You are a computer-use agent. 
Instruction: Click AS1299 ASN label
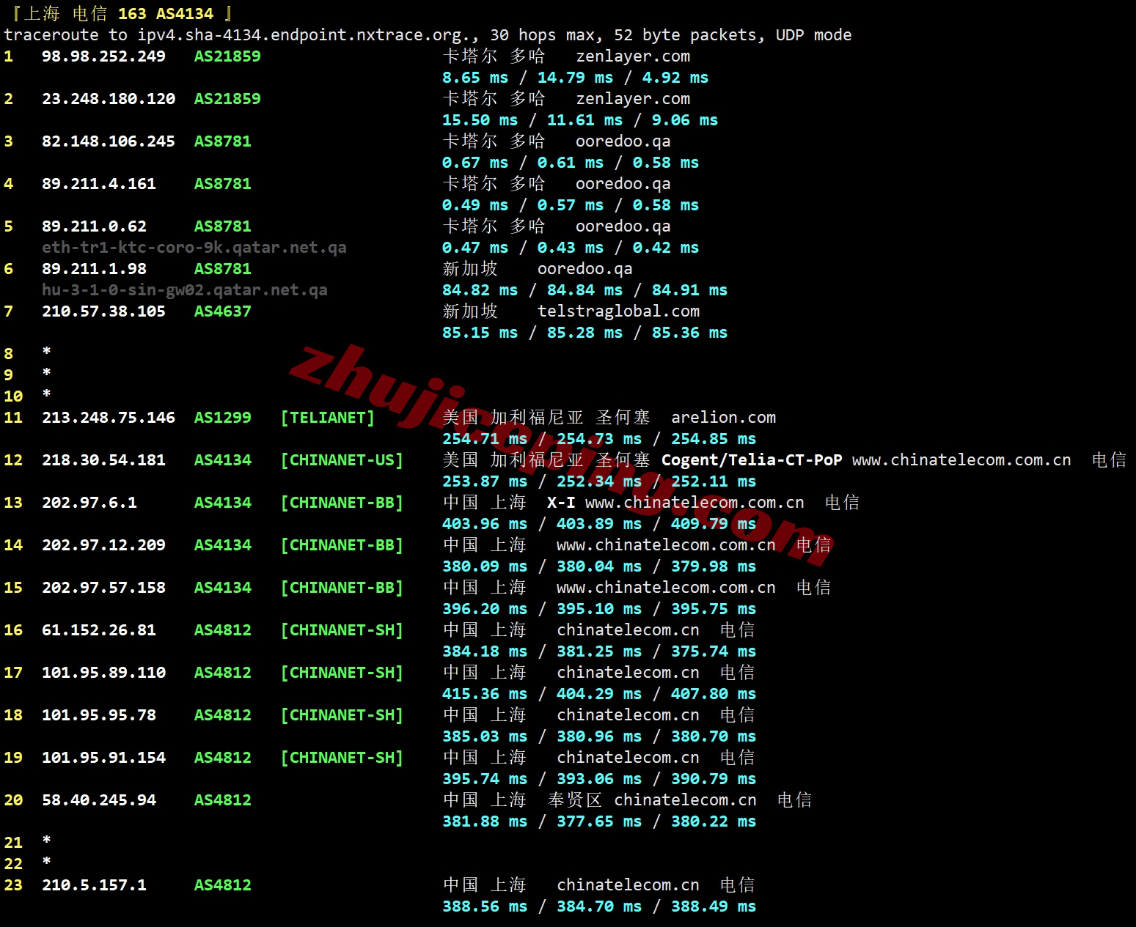click(x=223, y=418)
